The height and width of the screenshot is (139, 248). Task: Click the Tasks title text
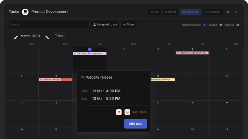tap(14, 12)
